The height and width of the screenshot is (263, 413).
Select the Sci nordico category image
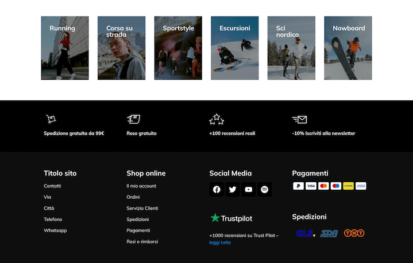291,48
